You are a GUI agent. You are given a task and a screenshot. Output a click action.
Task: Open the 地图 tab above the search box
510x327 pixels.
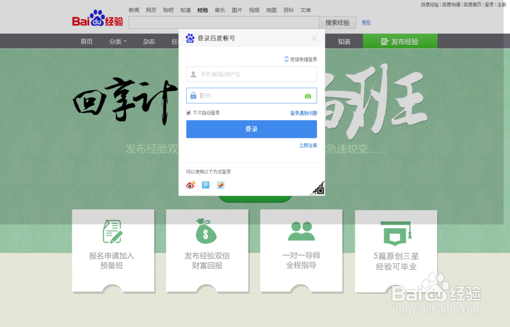point(271,10)
